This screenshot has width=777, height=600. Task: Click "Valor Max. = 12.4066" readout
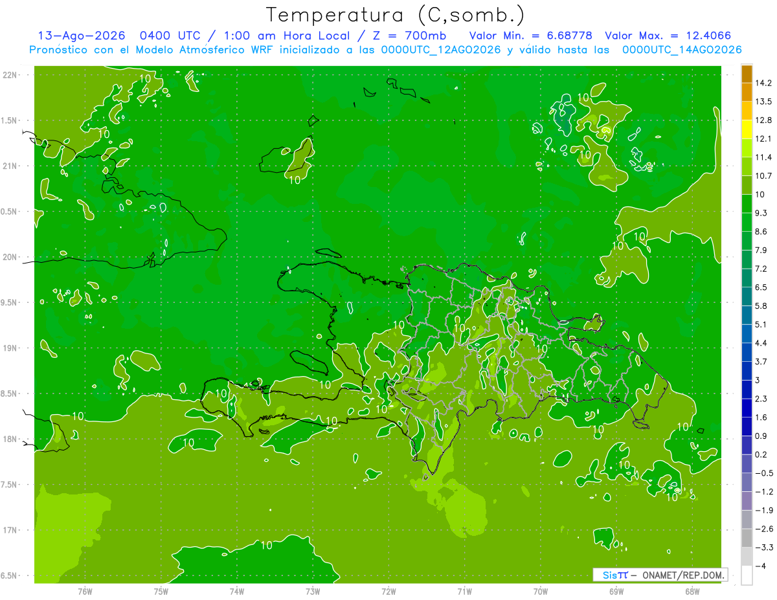click(668, 36)
